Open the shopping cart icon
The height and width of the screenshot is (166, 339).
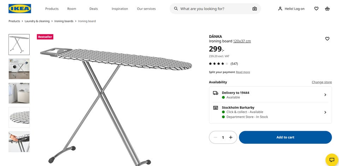(x=327, y=9)
